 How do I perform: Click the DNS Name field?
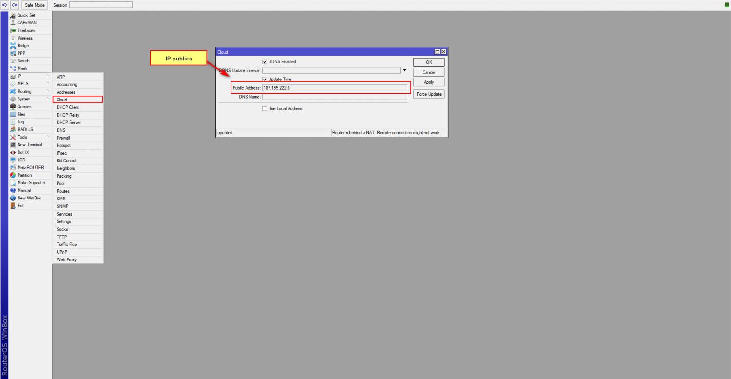[x=334, y=97]
